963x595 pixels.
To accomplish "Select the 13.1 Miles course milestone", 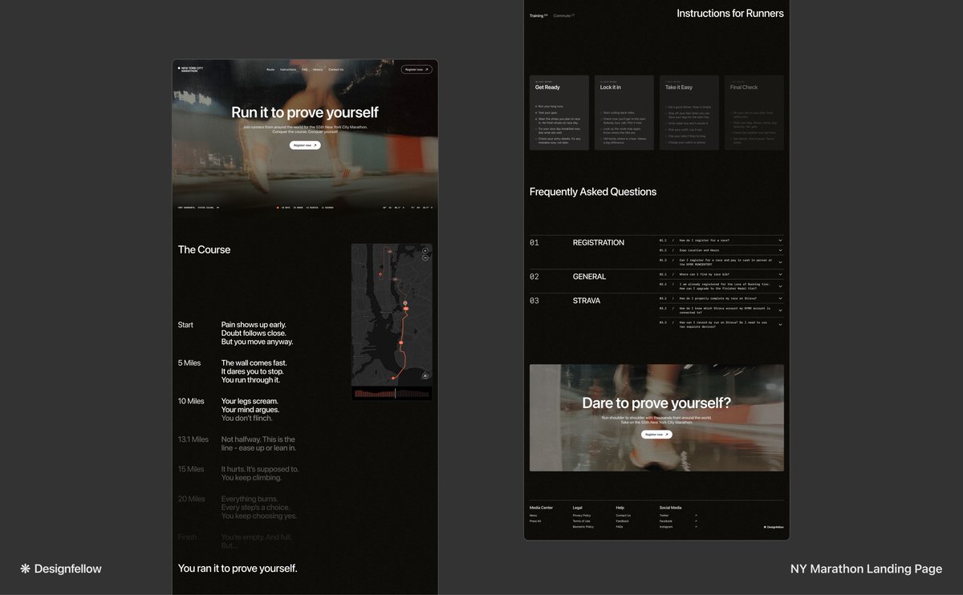I will click(x=193, y=439).
